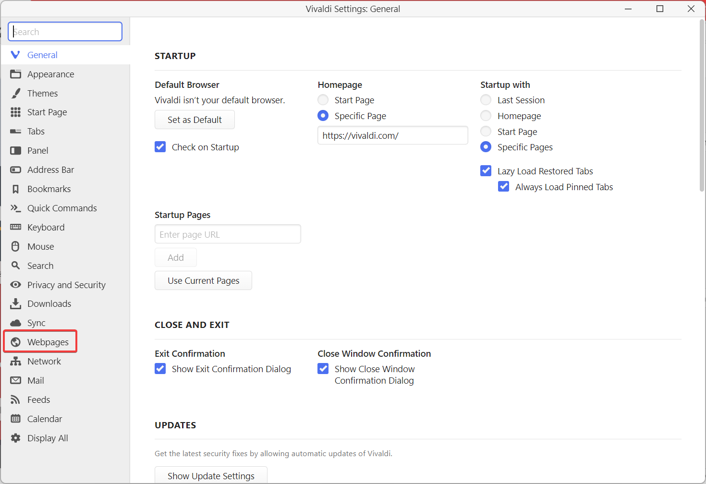Uncheck Always Load Pinned Tabs
Image resolution: width=706 pixels, height=484 pixels.
(x=504, y=187)
